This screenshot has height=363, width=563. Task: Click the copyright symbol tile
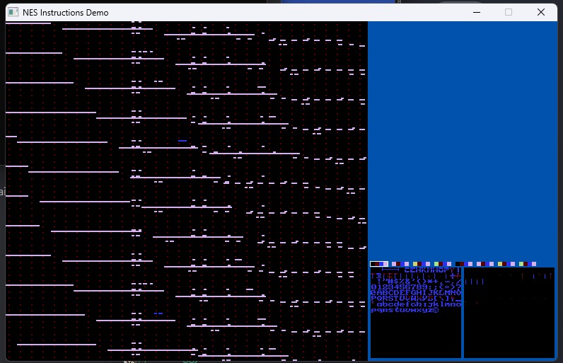pyautogui.click(x=436, y=310)
